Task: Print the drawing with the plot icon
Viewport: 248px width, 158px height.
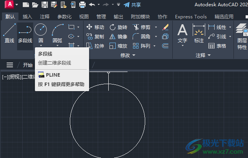Action: click(x=82, y=5)
